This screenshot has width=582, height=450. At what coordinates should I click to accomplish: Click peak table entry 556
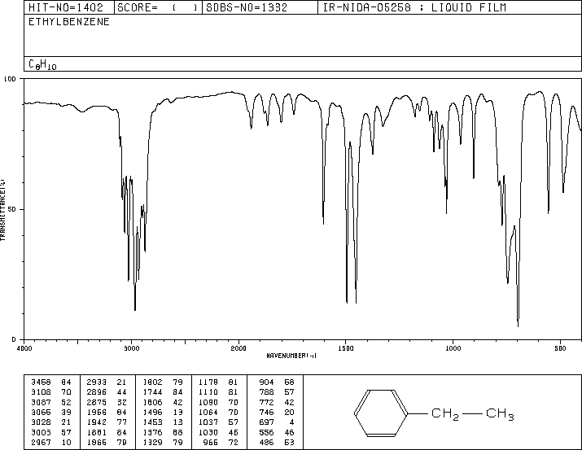tap(266, 433)
